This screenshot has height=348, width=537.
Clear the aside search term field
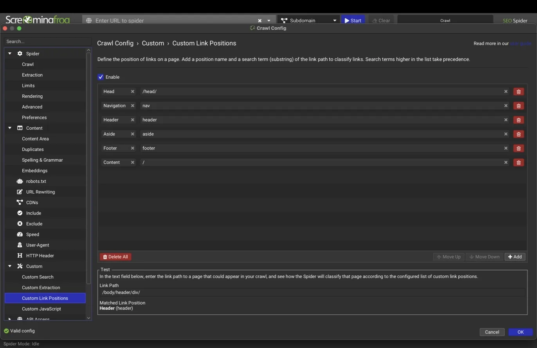[x=506, y=134]
